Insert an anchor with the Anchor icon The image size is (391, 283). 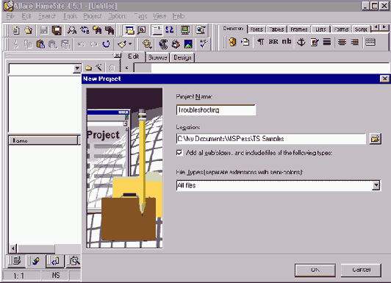(x=301, y=42)
